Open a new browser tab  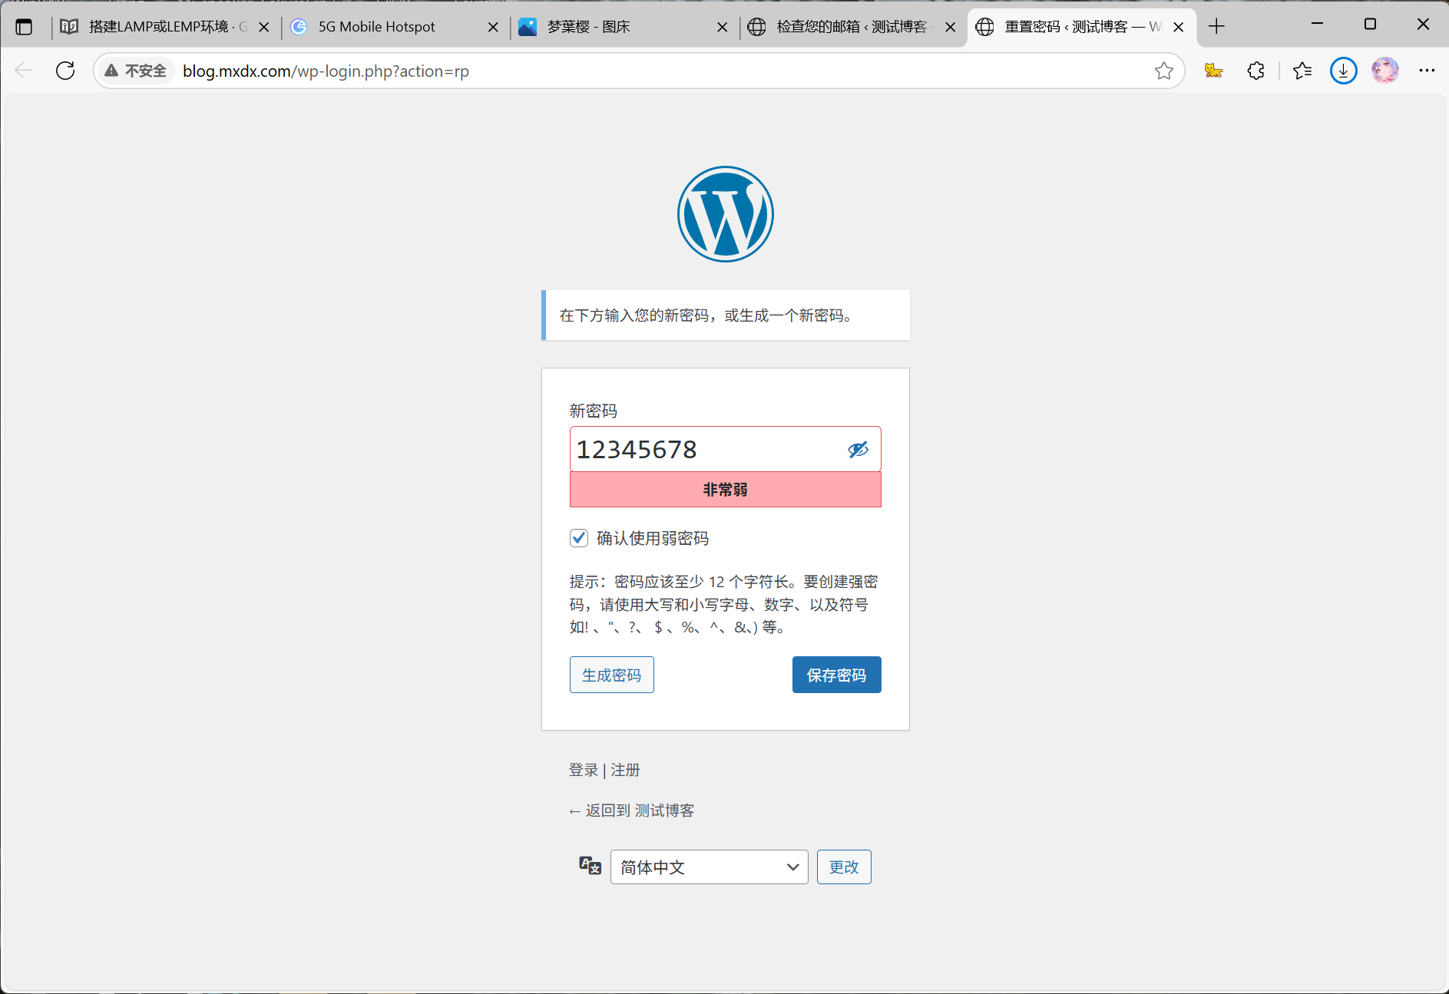point(1216,27)
